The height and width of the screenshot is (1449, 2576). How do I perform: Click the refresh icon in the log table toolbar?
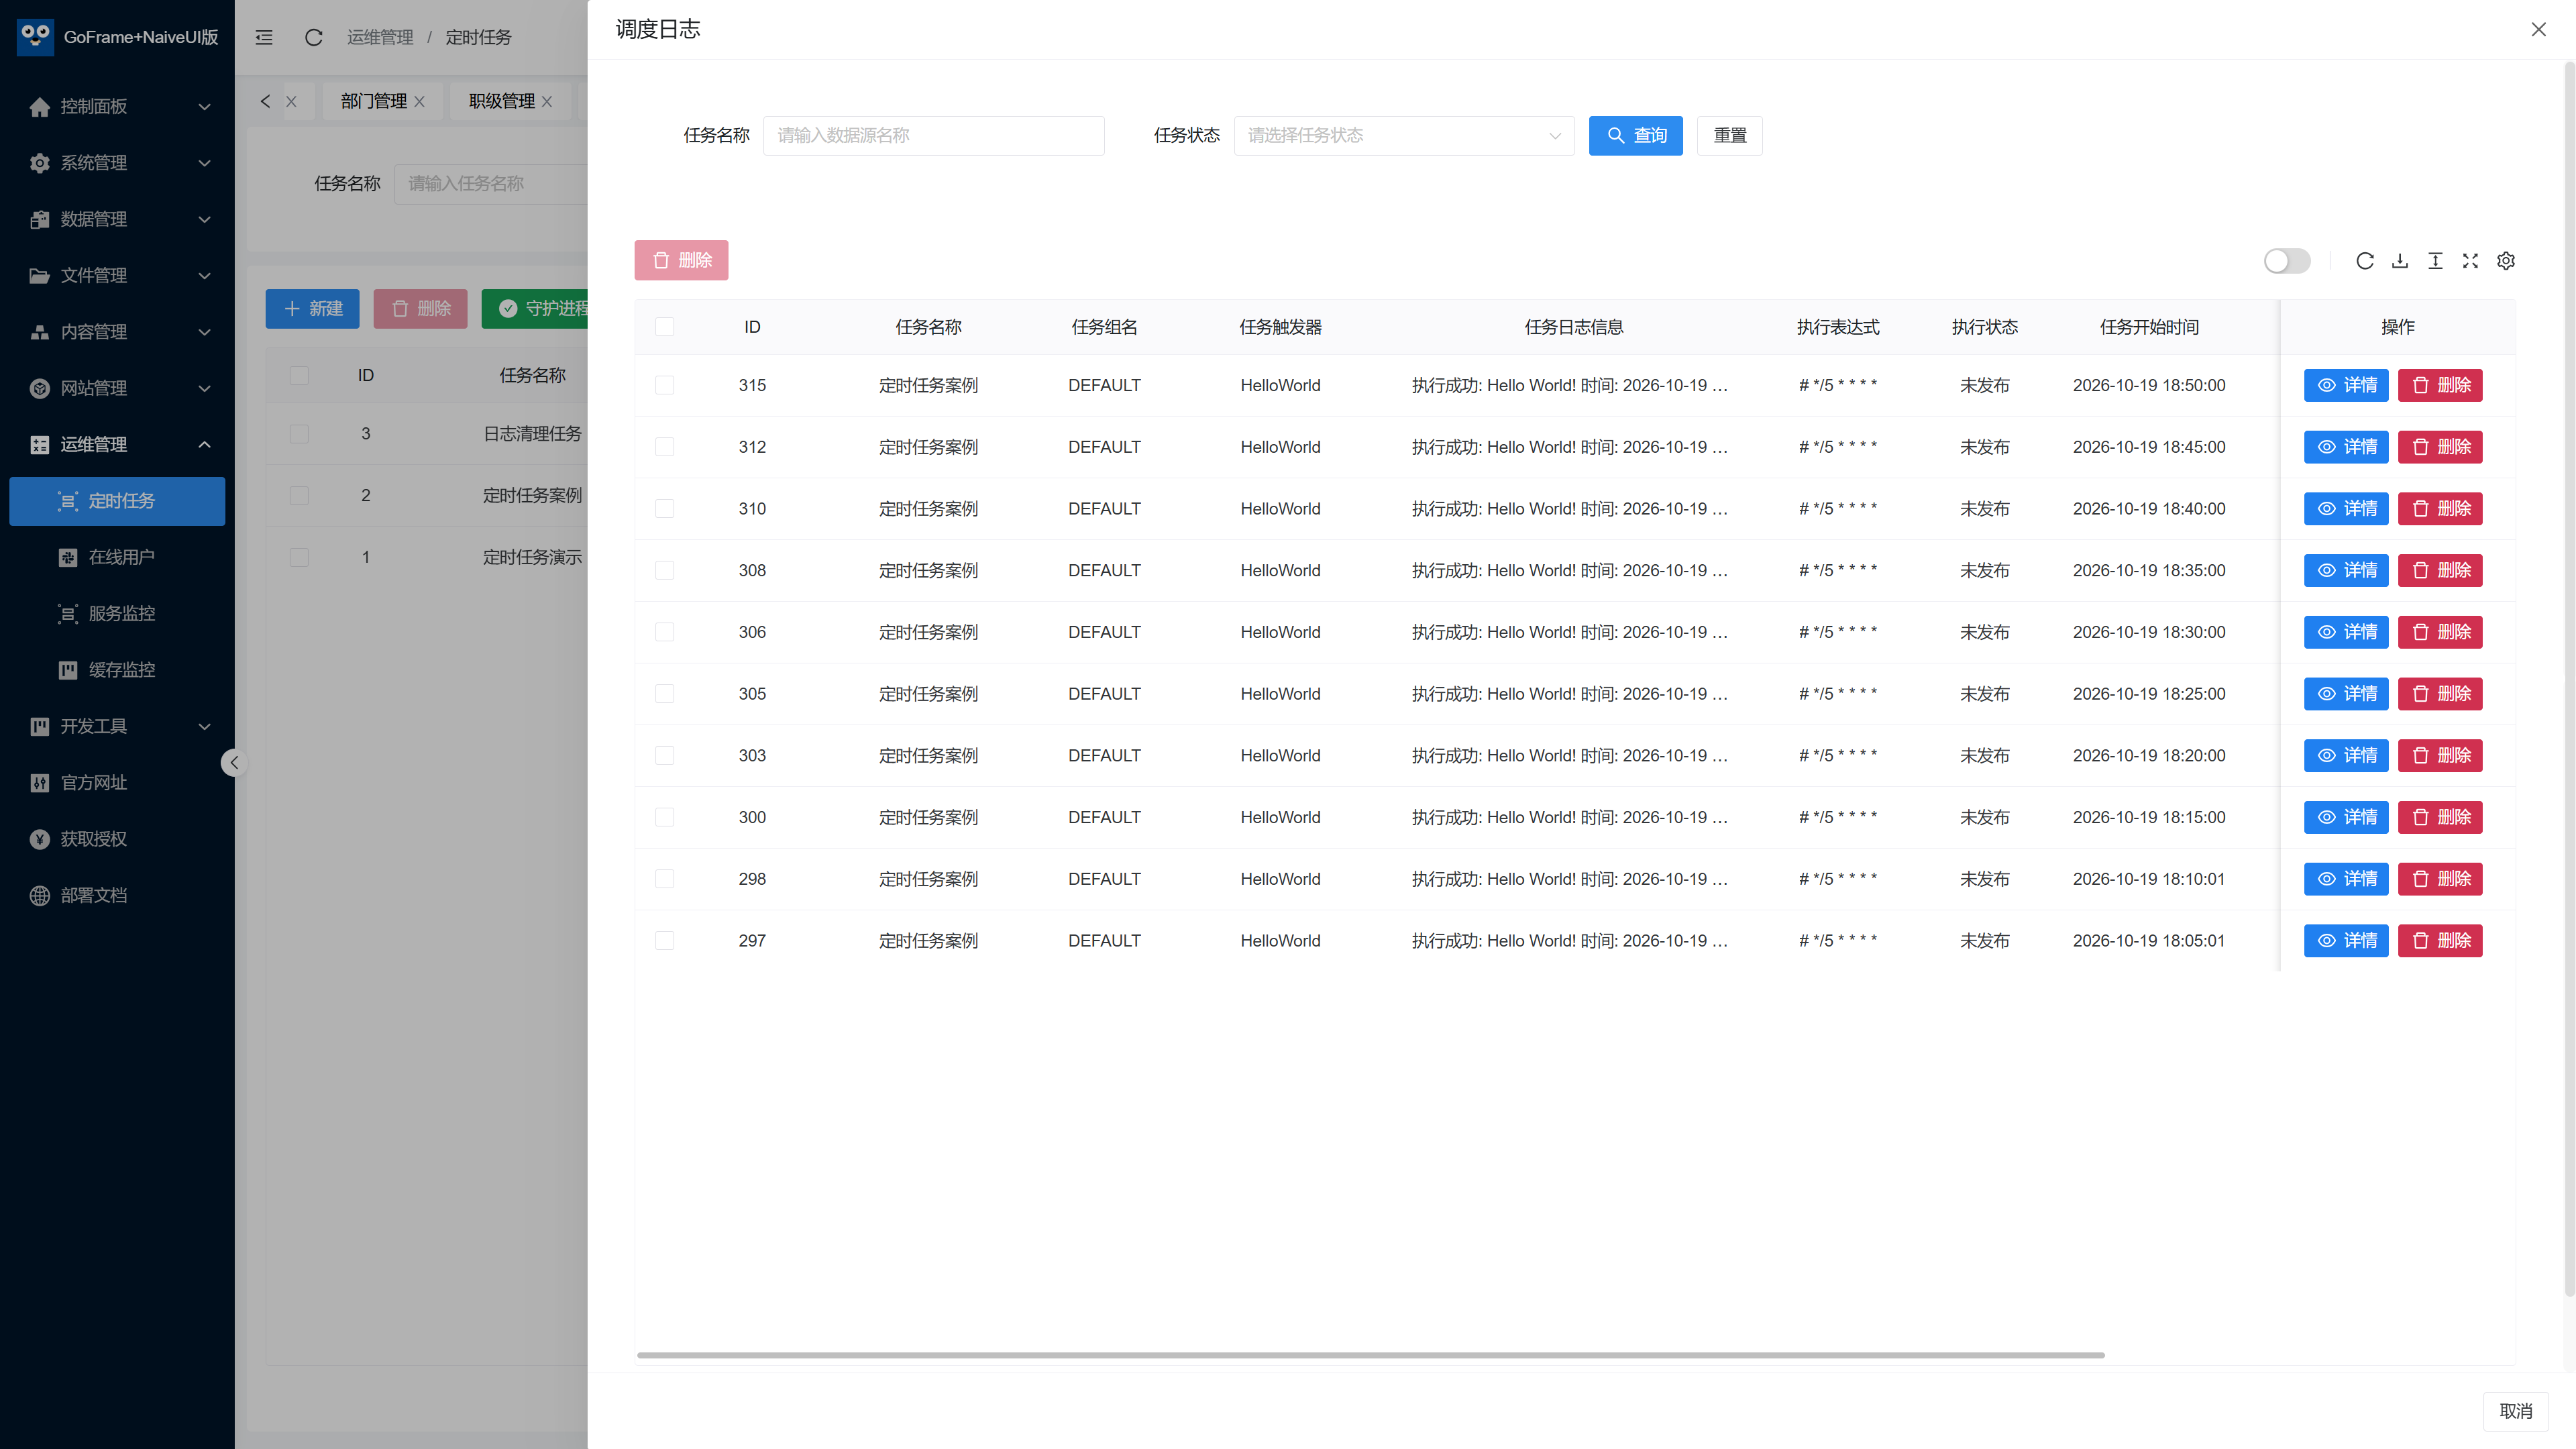point(2364,261)
